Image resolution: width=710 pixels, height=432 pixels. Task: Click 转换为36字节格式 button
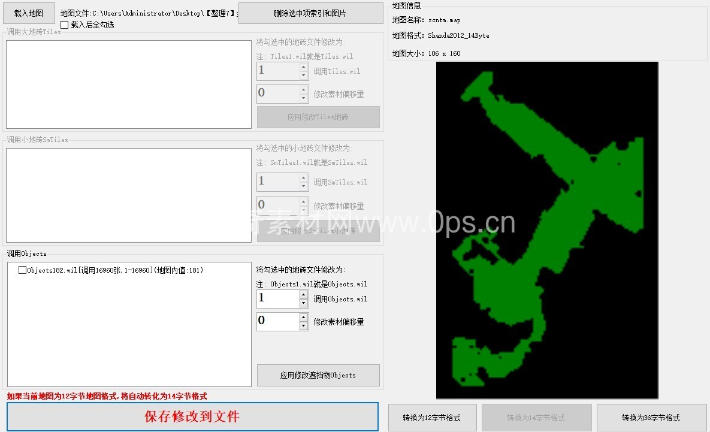pos(651,418)
